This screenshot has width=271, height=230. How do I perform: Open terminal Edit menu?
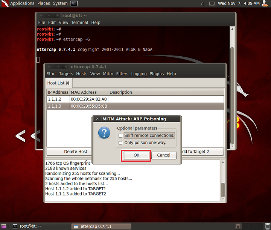[x=52, y=23]
